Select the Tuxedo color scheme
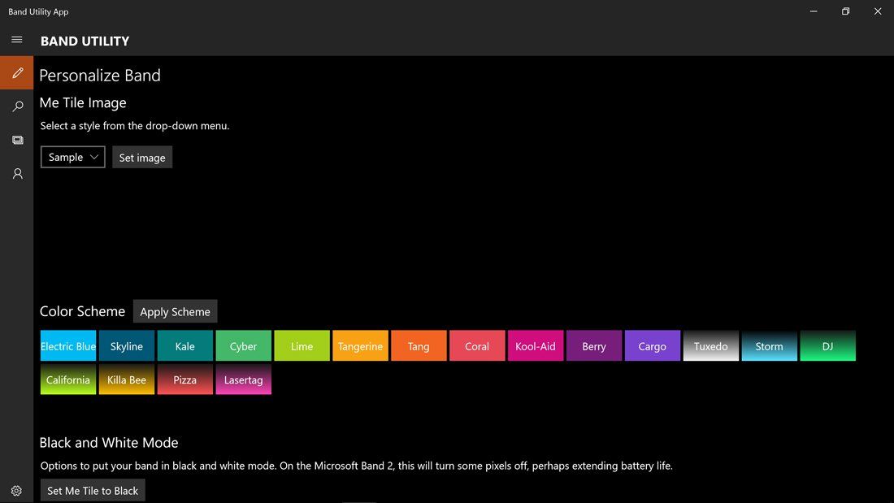This screenshot has width=894, height=503. coord(710,345)
